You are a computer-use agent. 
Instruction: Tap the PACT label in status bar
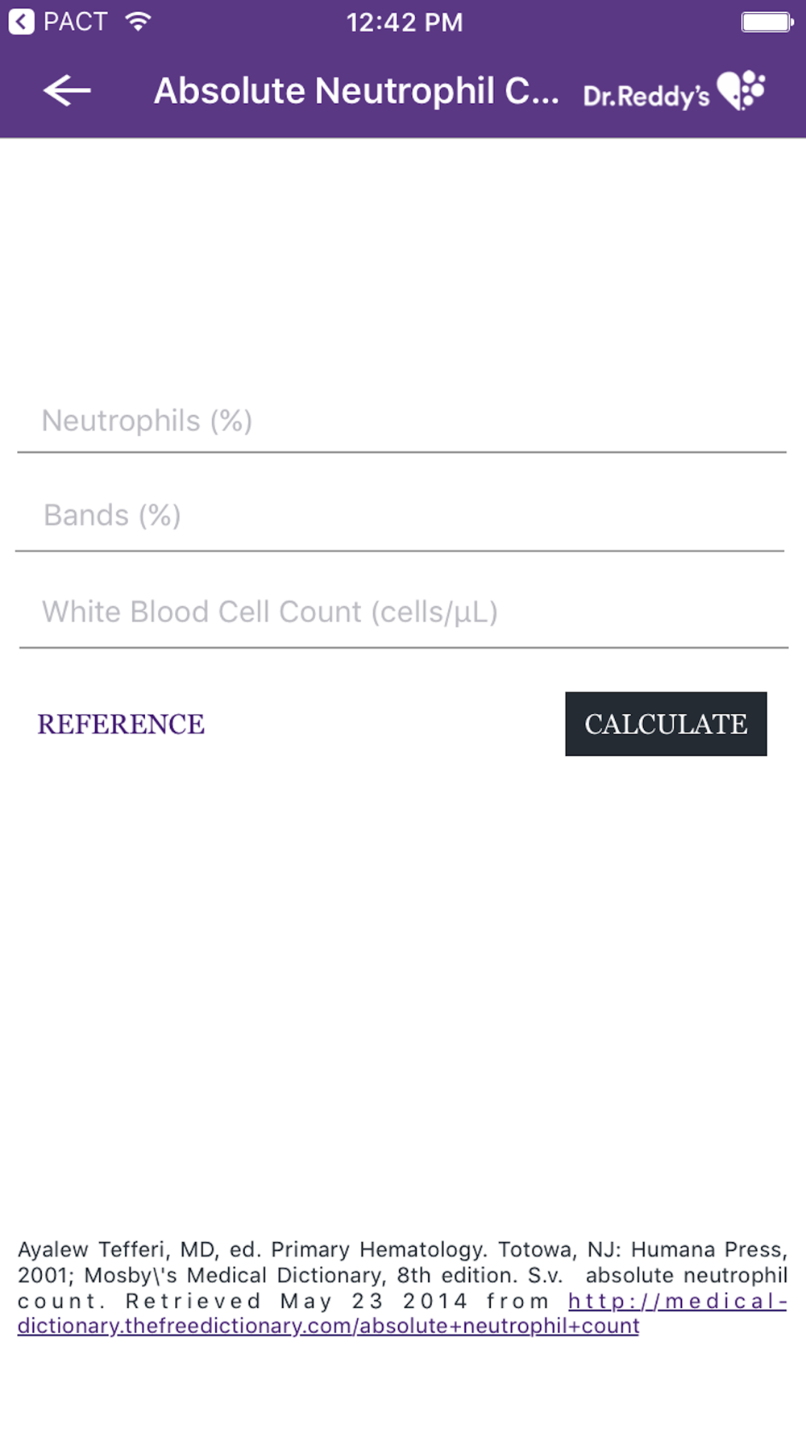[75, 22]
